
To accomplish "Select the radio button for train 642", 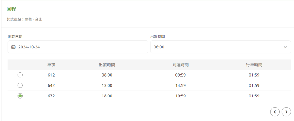I will coord(20,85).
